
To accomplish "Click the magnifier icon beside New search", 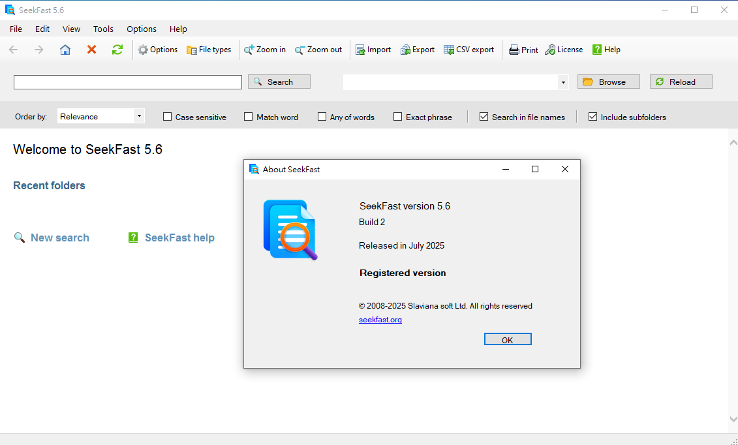I will coord(20,238).
